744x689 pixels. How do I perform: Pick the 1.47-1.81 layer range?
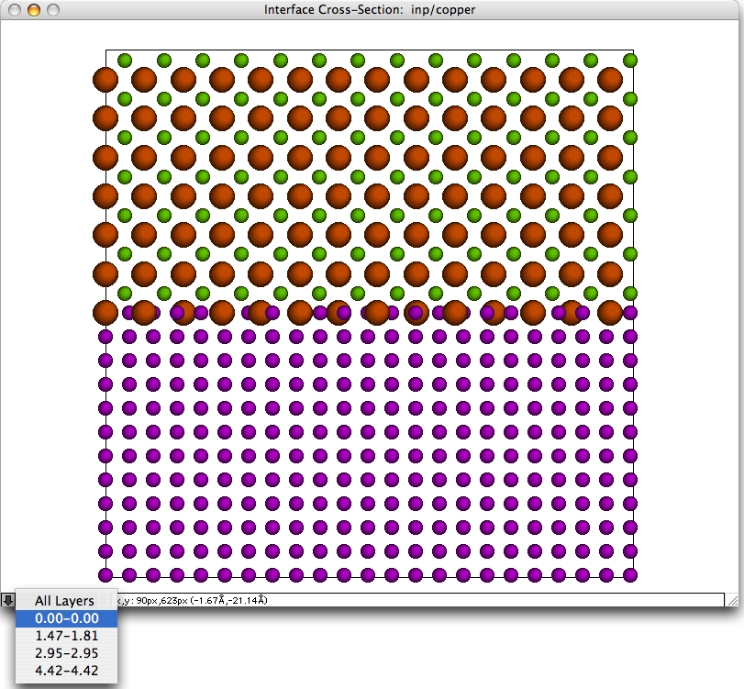(66, 636)
